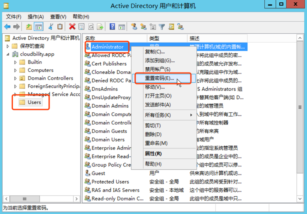
Task: Click the filter funnel toolbar icon
Action: click(x=162, y=26)
